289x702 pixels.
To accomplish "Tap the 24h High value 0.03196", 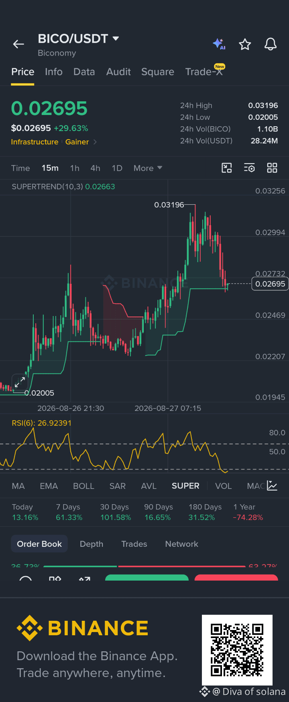I will point(263,105).
